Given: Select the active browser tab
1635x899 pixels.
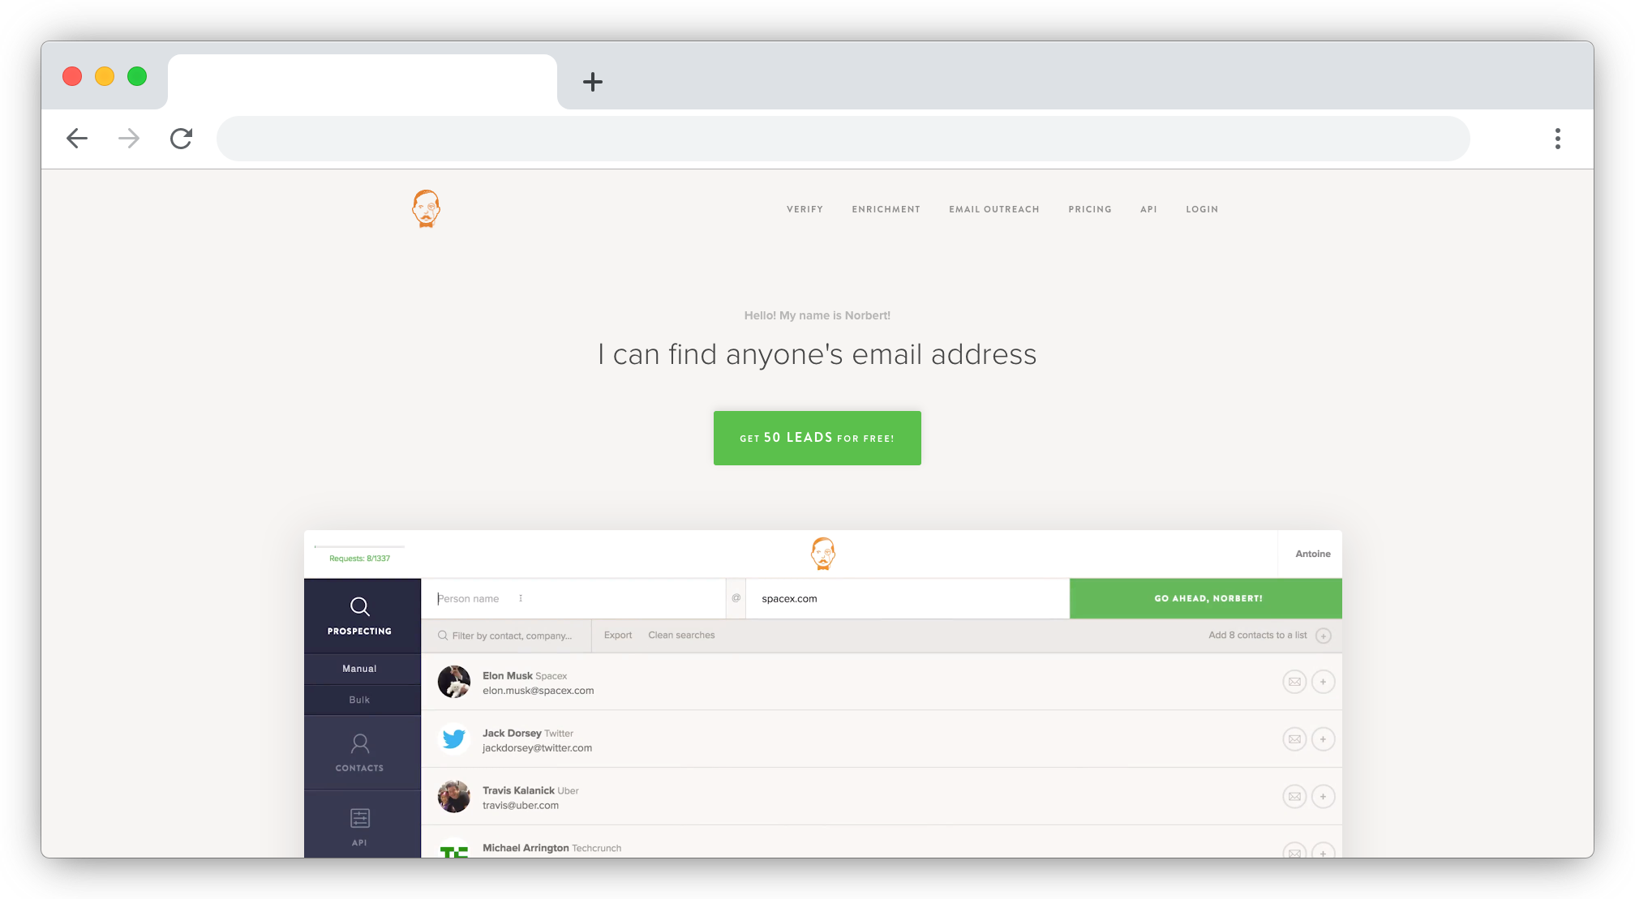Looking at the screenshot, I should [x=363, y=81].
